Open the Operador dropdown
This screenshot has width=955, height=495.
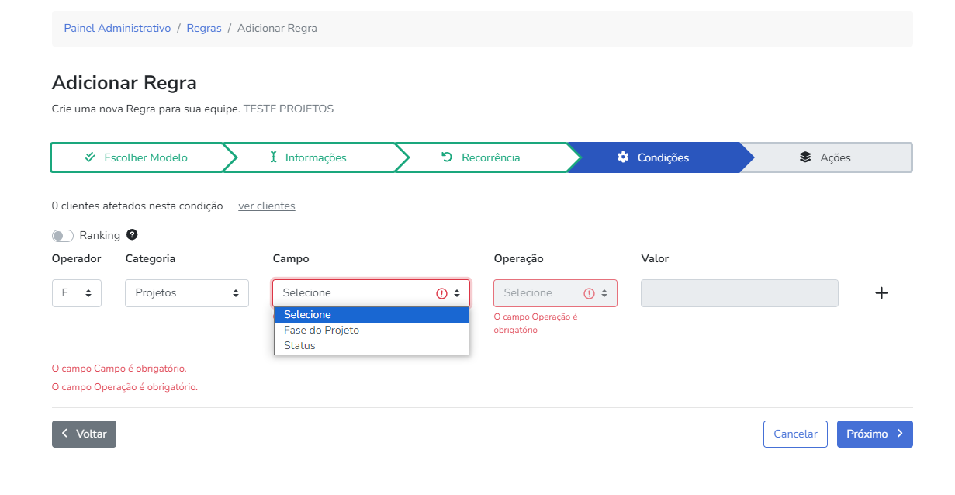(x=76, y=293)
